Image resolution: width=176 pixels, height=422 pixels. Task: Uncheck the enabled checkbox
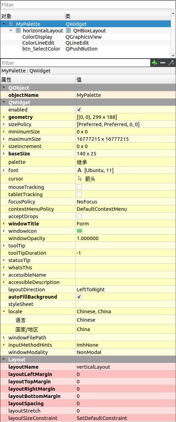click(x=79, y=109)
